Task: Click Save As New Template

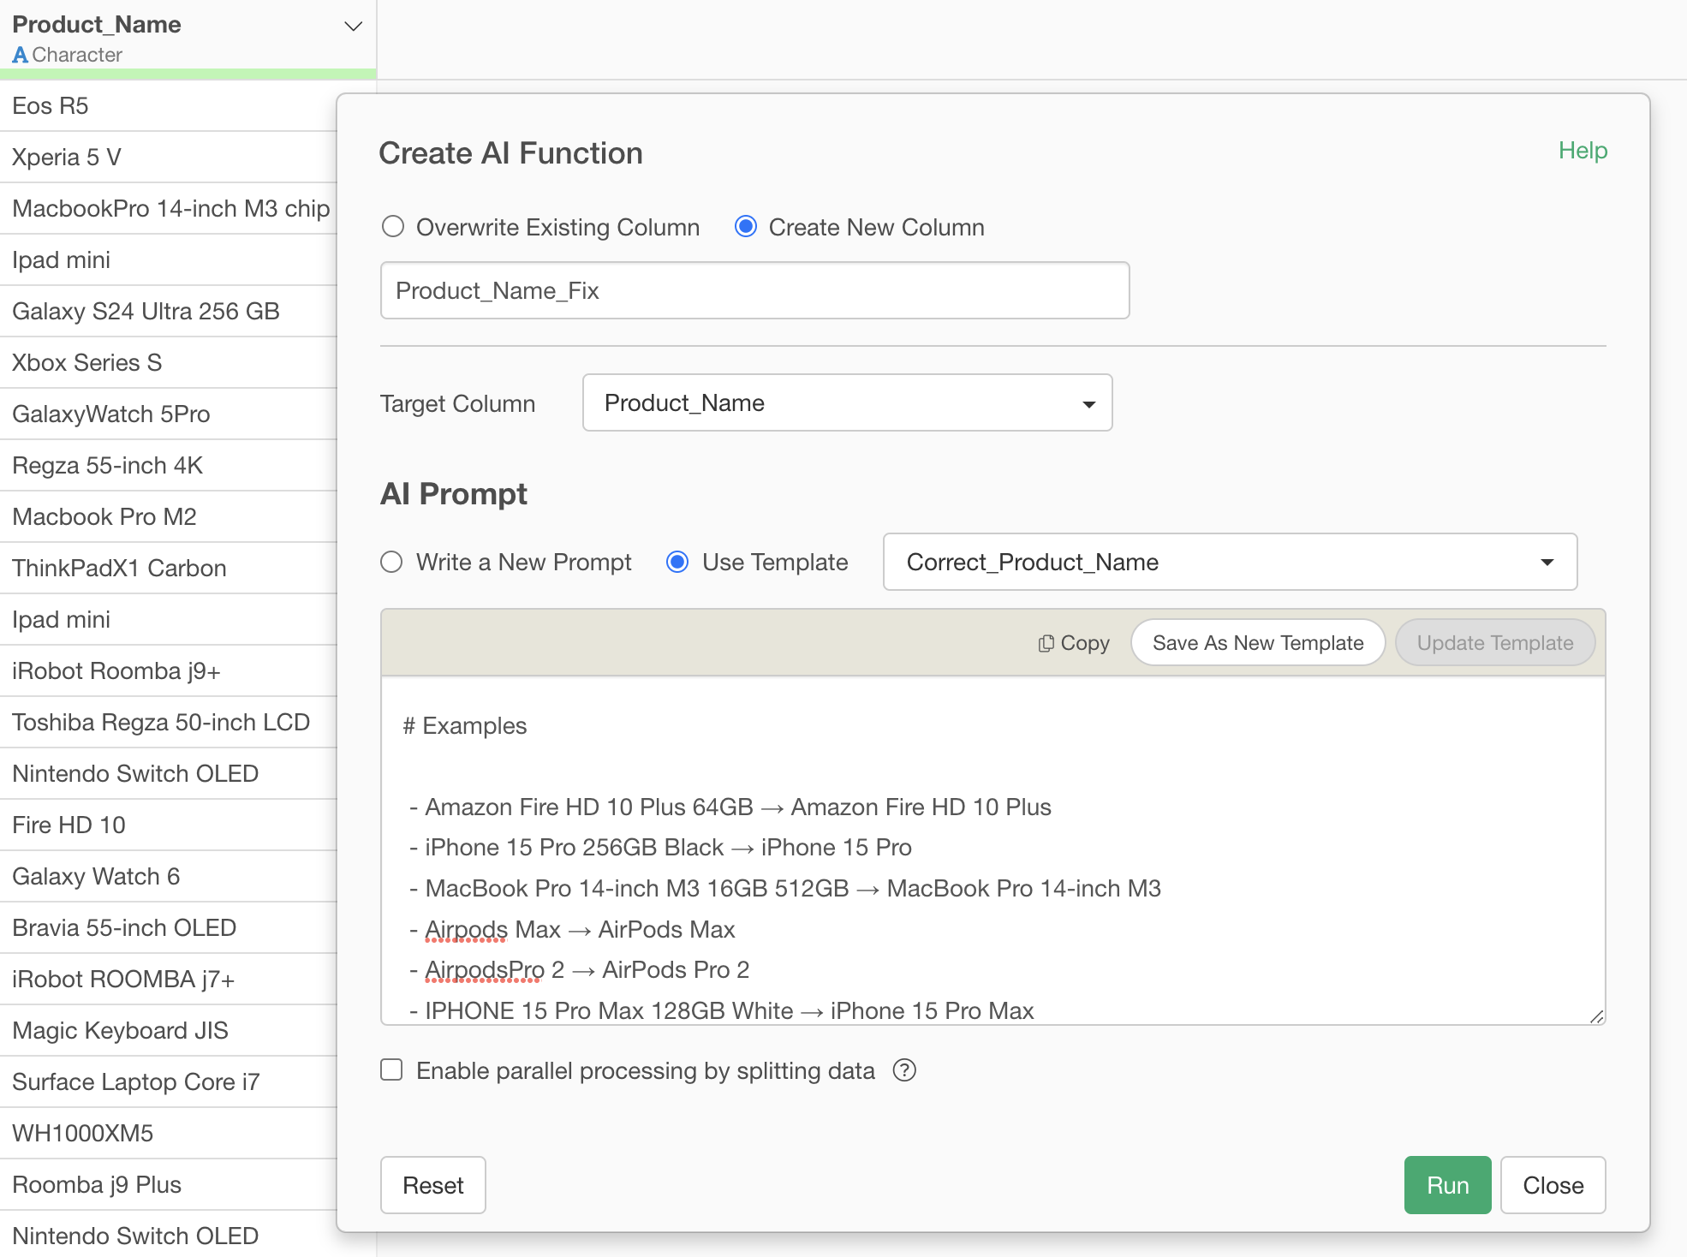Action: point(1257,643)
